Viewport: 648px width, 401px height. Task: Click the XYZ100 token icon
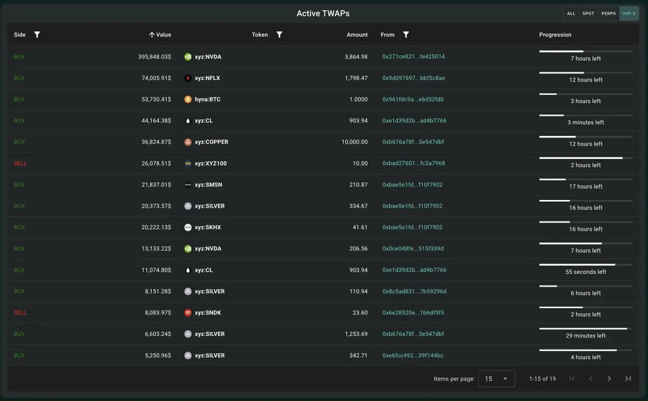pos(188,163)
